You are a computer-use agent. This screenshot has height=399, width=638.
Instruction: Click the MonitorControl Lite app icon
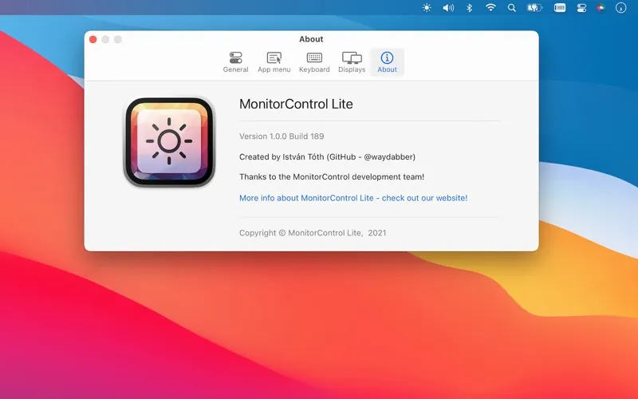169,142
